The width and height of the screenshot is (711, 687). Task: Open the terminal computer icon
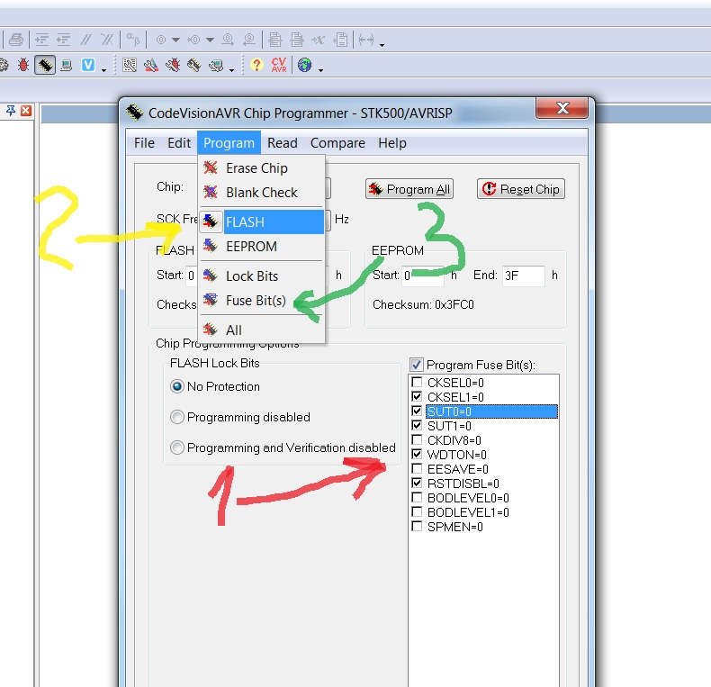point(67,66)
